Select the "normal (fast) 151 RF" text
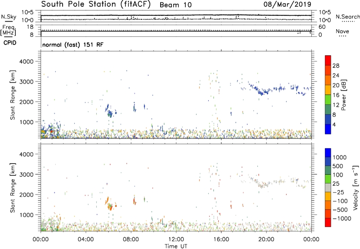 coord(73,44)
